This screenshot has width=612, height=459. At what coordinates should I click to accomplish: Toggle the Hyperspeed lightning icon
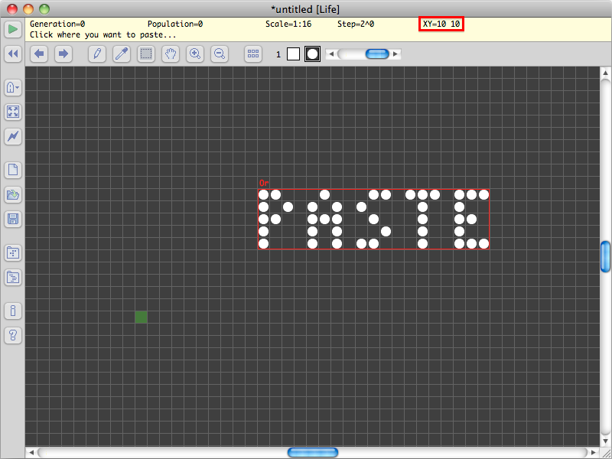13,137
